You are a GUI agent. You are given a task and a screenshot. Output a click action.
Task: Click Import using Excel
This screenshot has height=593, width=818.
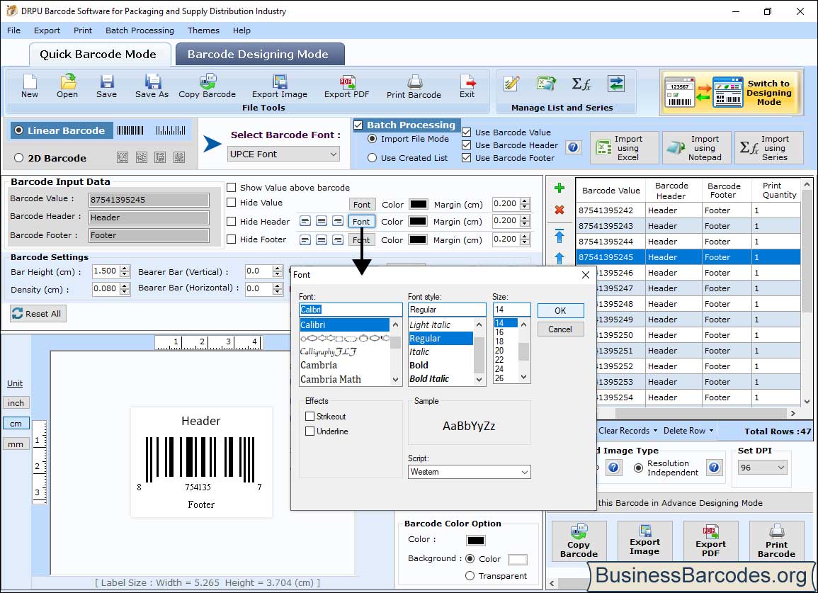(x=625, y=148)
